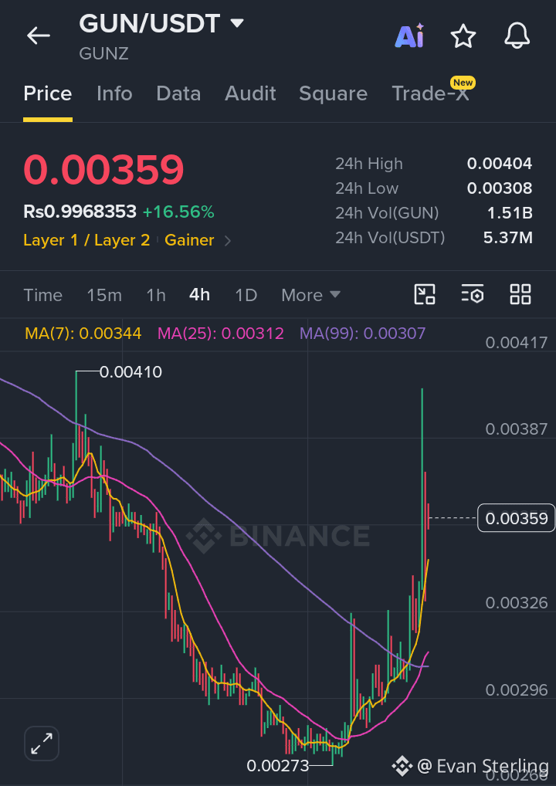Tap the 0.00273 low label on chart
The image size is (556, 786).
278,766
